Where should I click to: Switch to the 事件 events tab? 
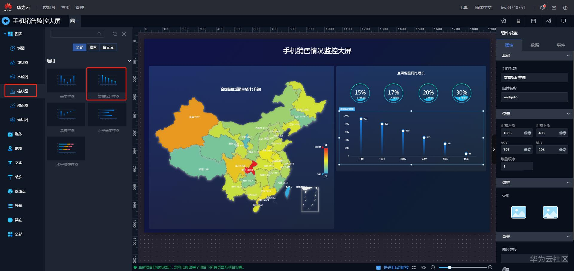[x=561, y=45]
